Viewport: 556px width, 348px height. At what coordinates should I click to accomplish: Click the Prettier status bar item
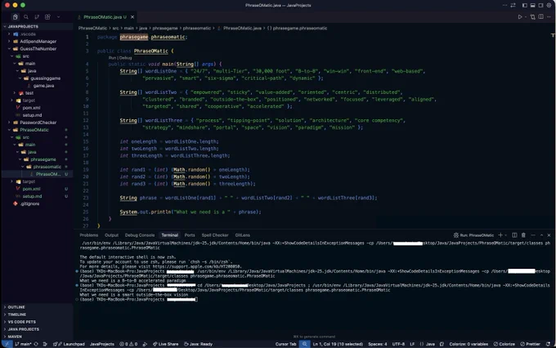pos(531,344)
